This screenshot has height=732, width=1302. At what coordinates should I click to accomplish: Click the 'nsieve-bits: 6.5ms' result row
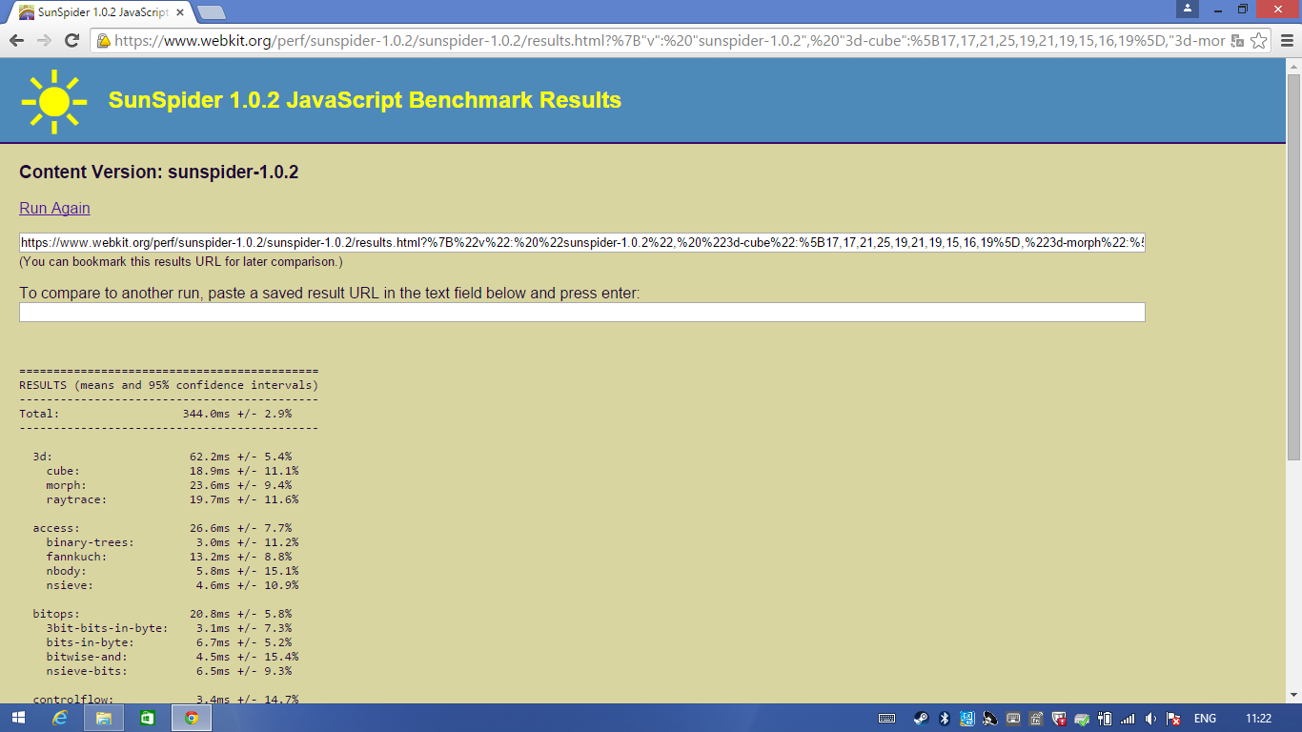169,671
